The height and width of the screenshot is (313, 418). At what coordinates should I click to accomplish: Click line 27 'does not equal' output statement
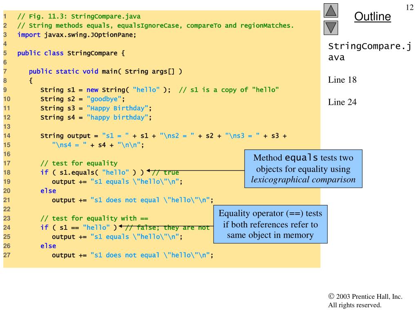pos(133,255)
